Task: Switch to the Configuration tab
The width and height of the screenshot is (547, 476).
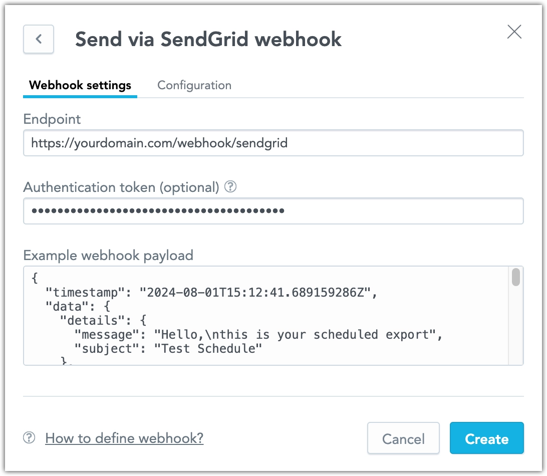Action: (x=194, y=85)
